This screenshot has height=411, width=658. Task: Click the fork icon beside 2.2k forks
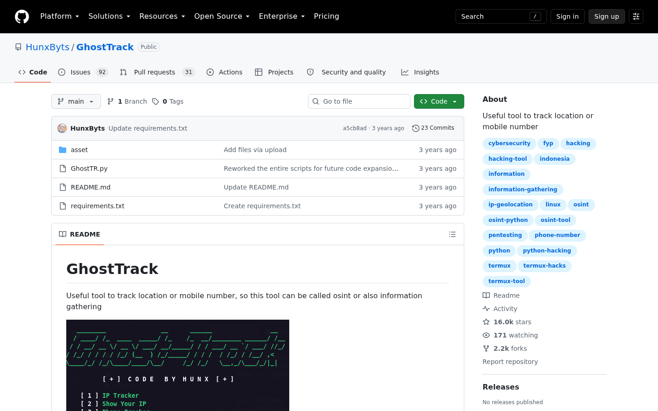pos(486,348)
